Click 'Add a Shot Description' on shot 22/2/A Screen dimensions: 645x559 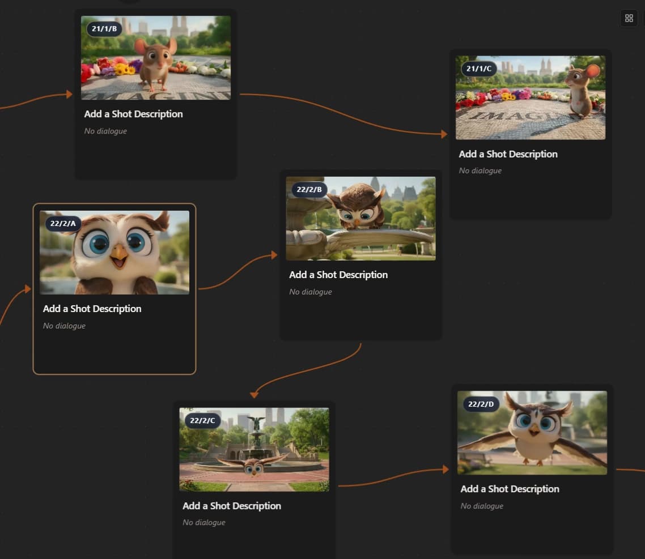(92, 309)
